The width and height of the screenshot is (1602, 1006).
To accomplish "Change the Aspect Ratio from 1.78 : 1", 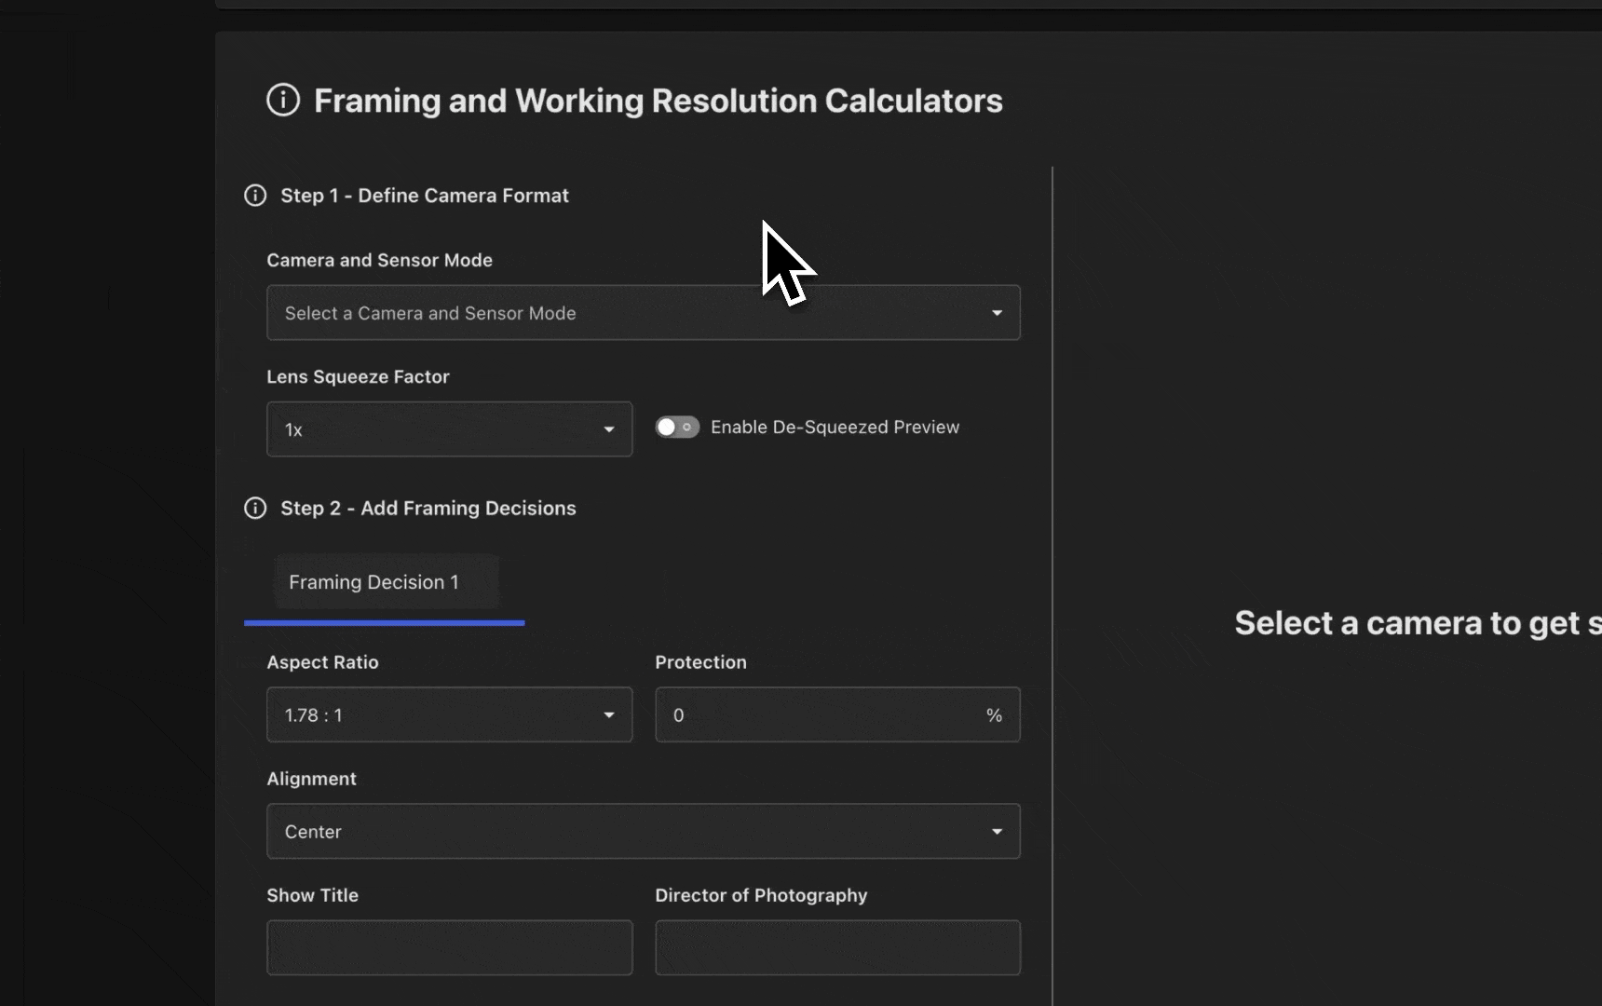I will [x=449, y=715].
